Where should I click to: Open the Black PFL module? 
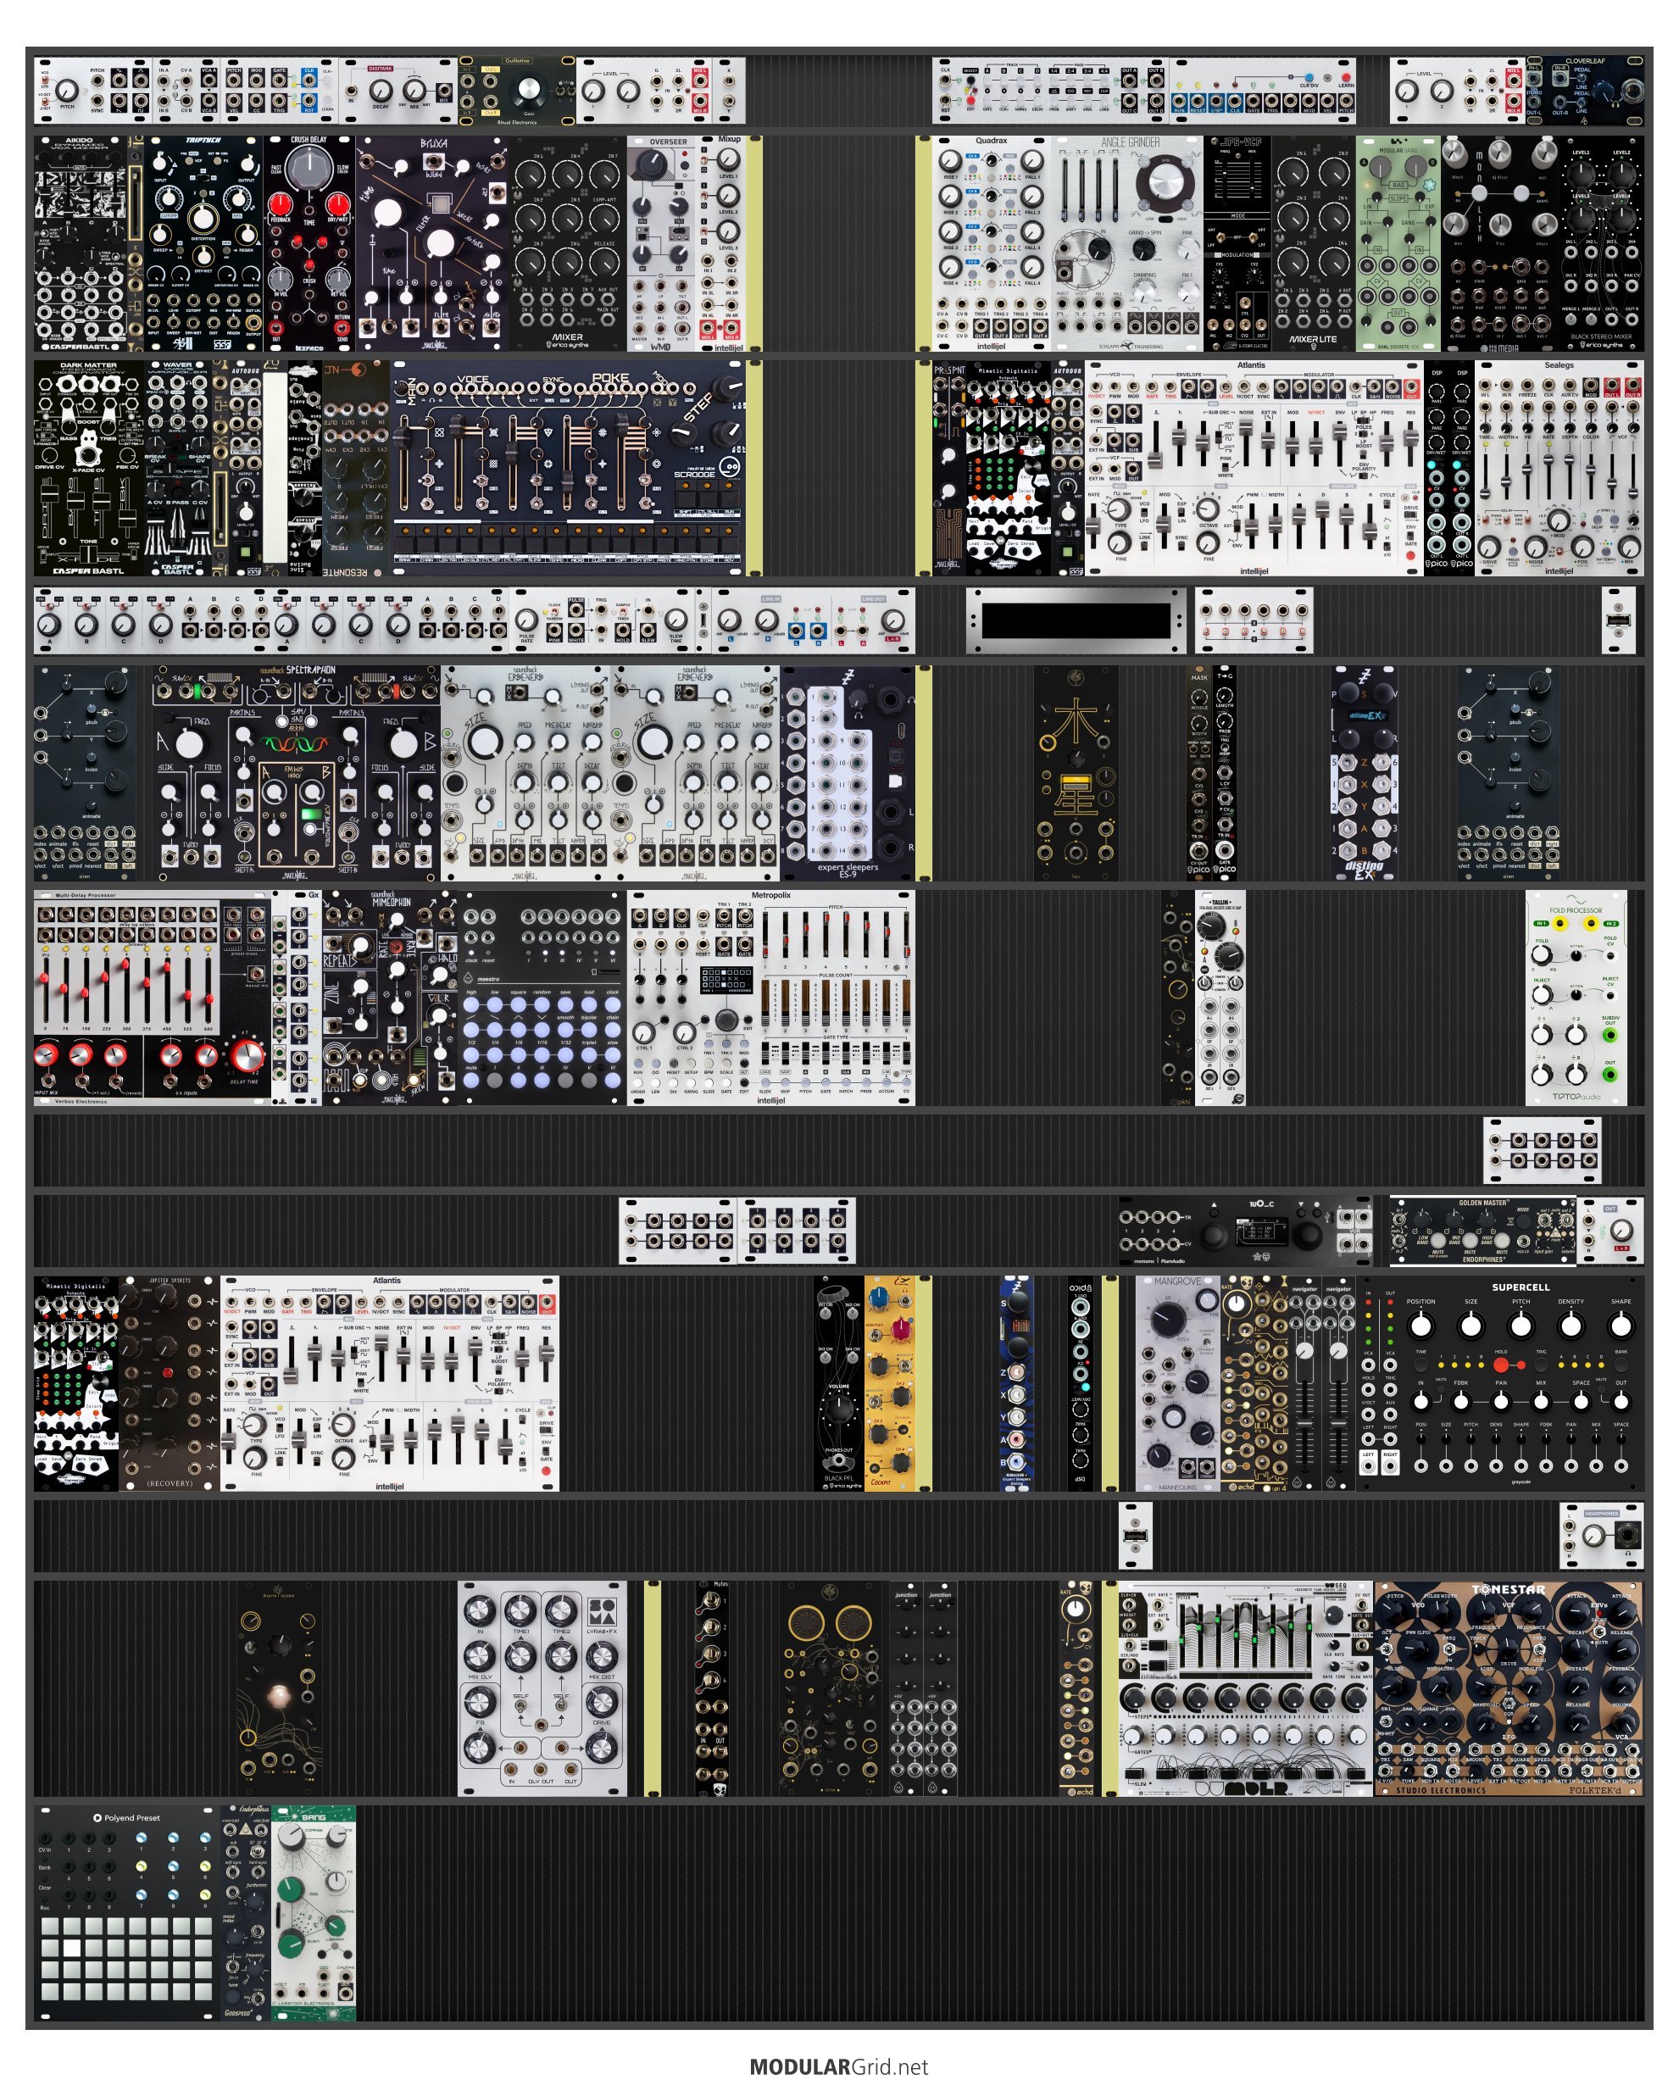coord(838,1383)
